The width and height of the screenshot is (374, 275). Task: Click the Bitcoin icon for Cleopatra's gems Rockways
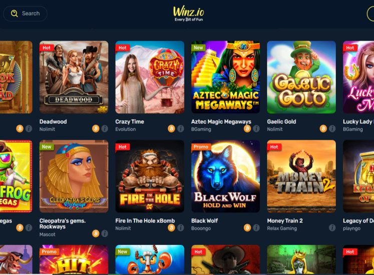pyautogui.click(x=96, y=233)
